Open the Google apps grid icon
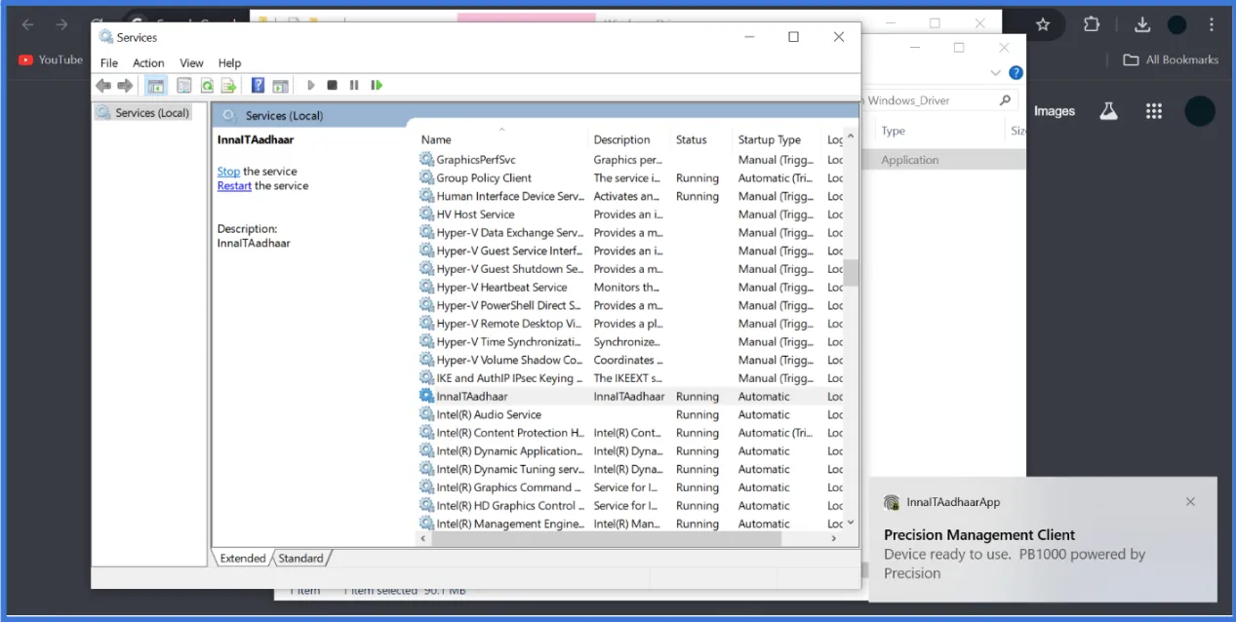 point(1154,111)
